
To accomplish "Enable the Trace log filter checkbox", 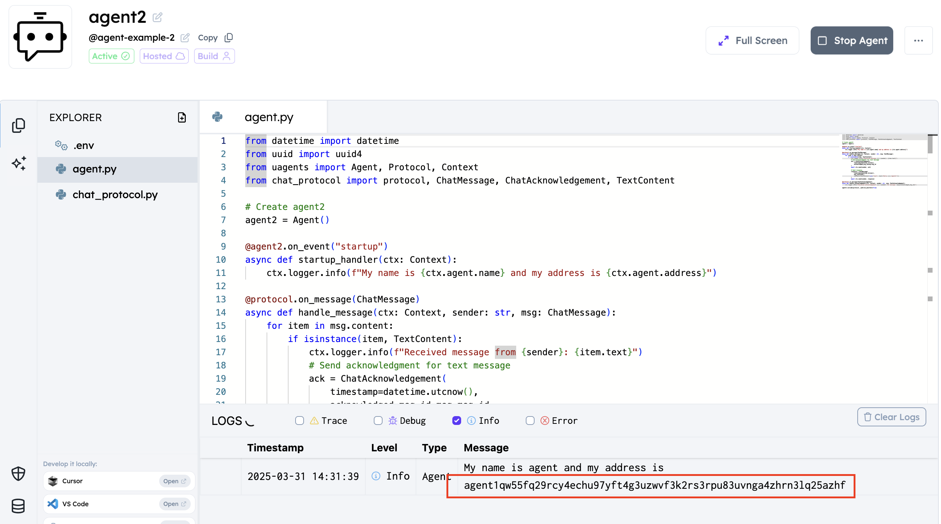I will click(x=300, y=421).
